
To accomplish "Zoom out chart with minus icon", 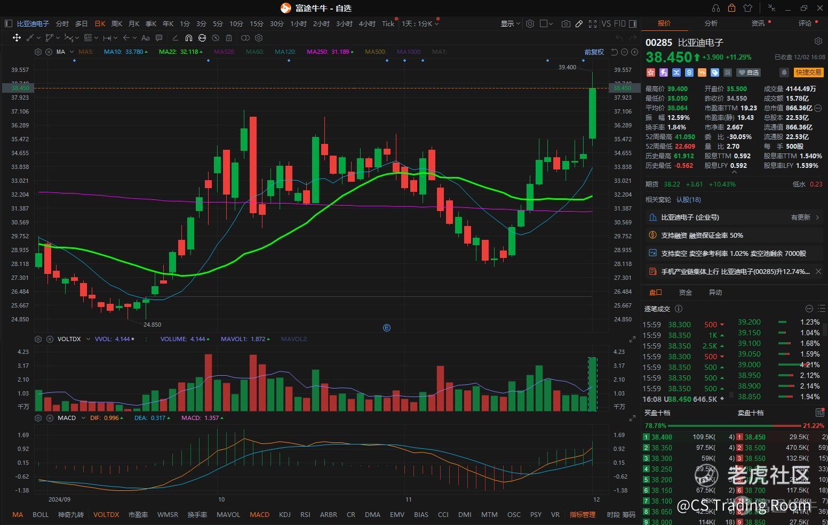I will pyautogui.click(x=624, y=52).
